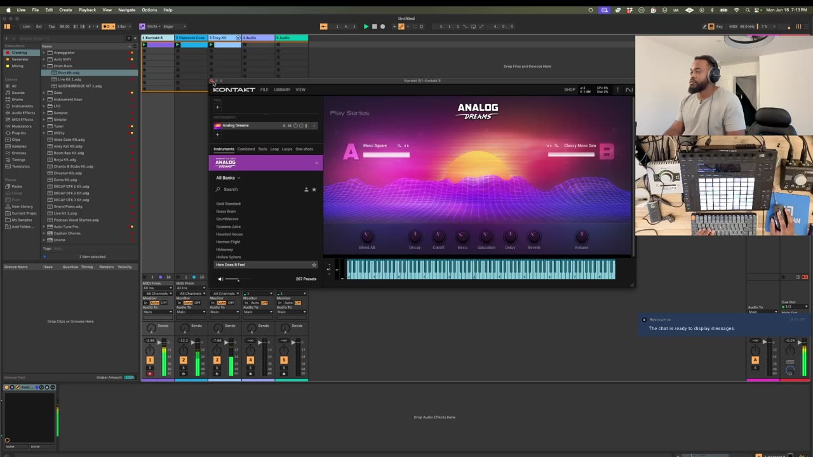Select the Live Kit 1.adg preset
The width and height of the screenshot is (813, 457).
69,79
